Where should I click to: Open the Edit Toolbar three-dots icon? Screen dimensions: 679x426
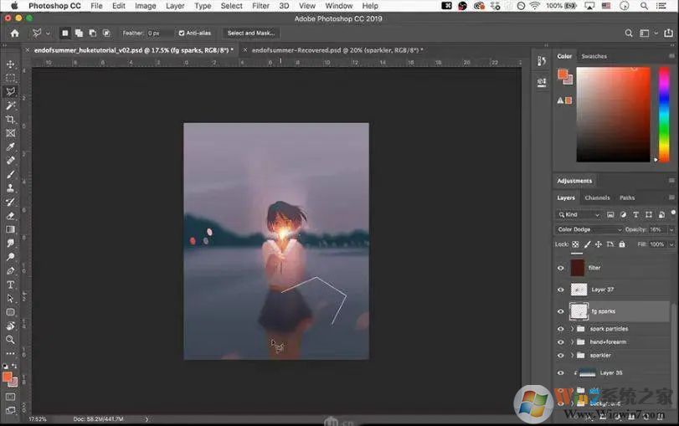(x=10, y=353)
